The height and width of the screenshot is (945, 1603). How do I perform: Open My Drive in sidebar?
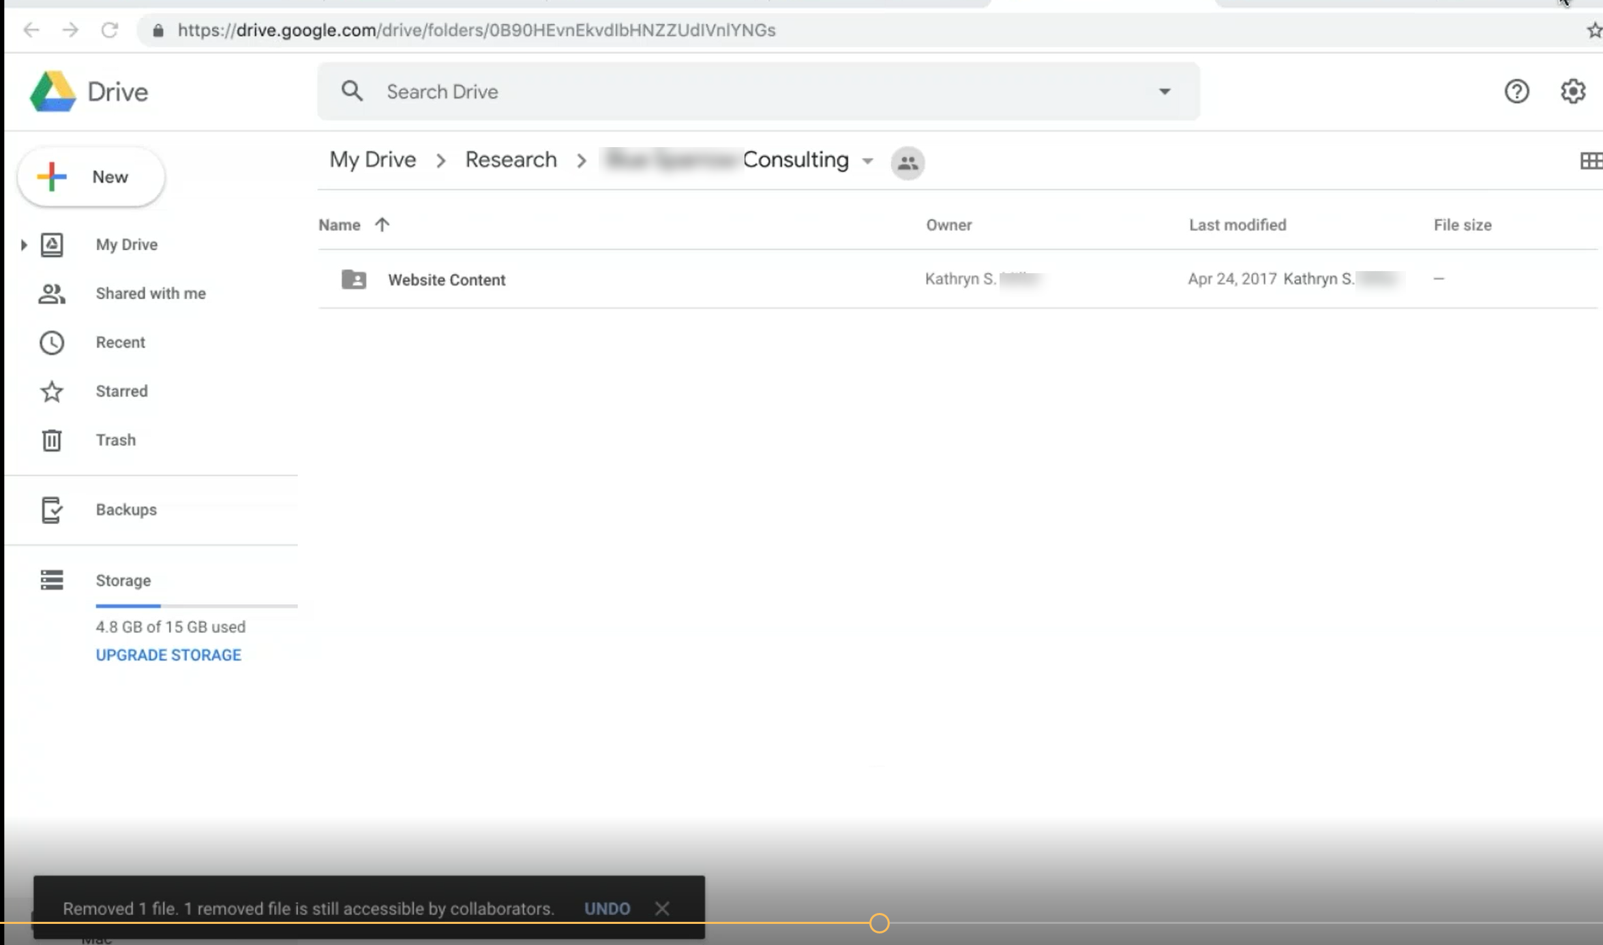pos(127,245)
